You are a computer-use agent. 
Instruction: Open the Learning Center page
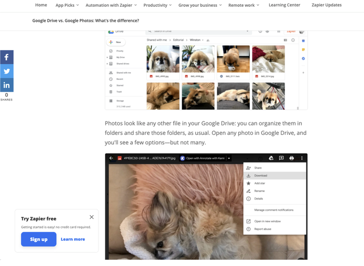(x=284, y=5)
